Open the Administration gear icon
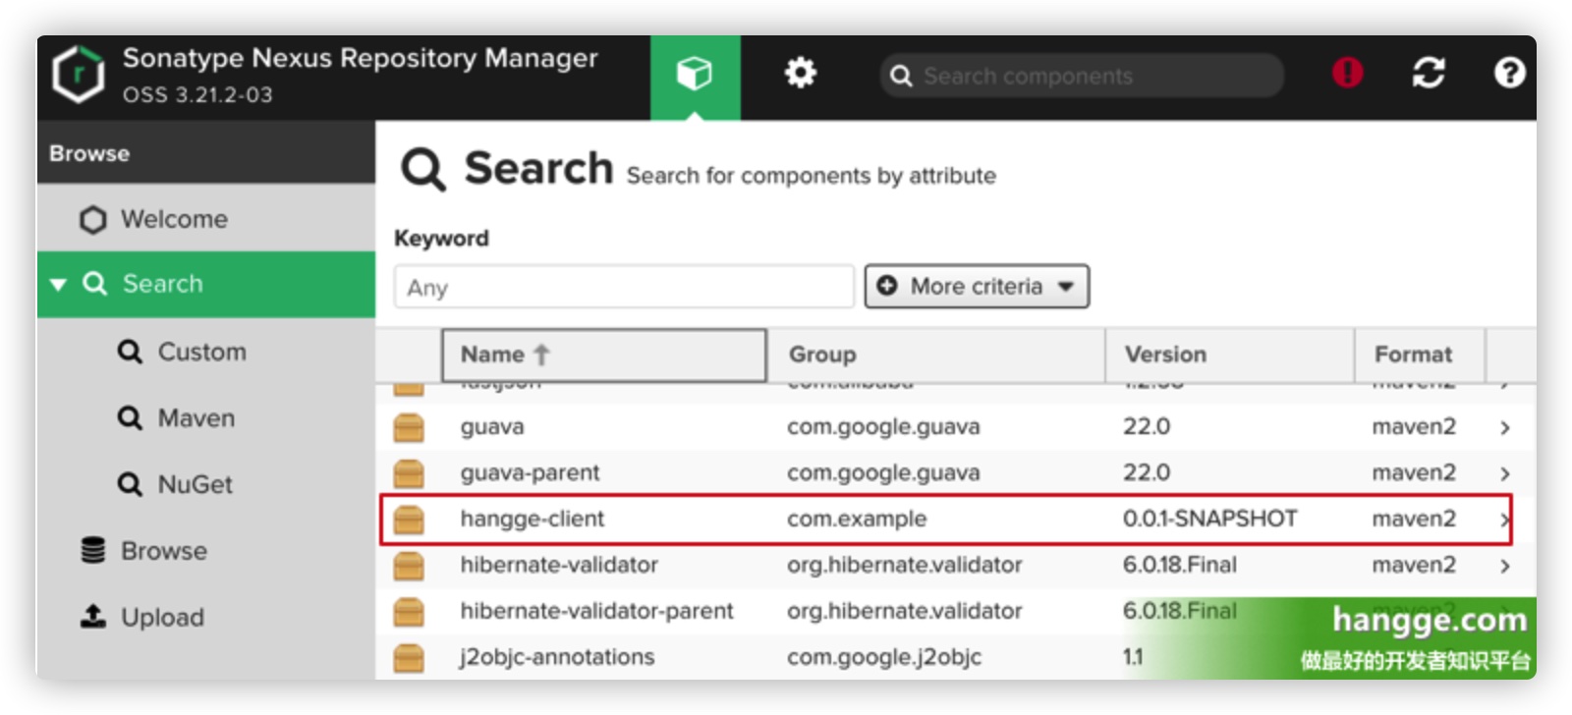The height and width of the screenshot is (715, 1572). 800,73
